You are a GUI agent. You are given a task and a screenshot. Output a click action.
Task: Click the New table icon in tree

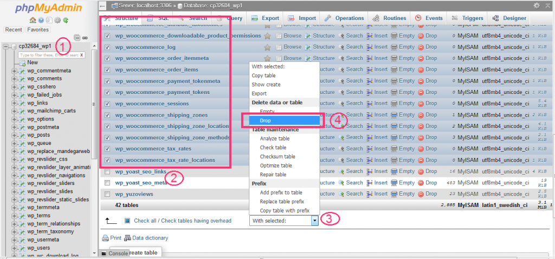[22, 63]
